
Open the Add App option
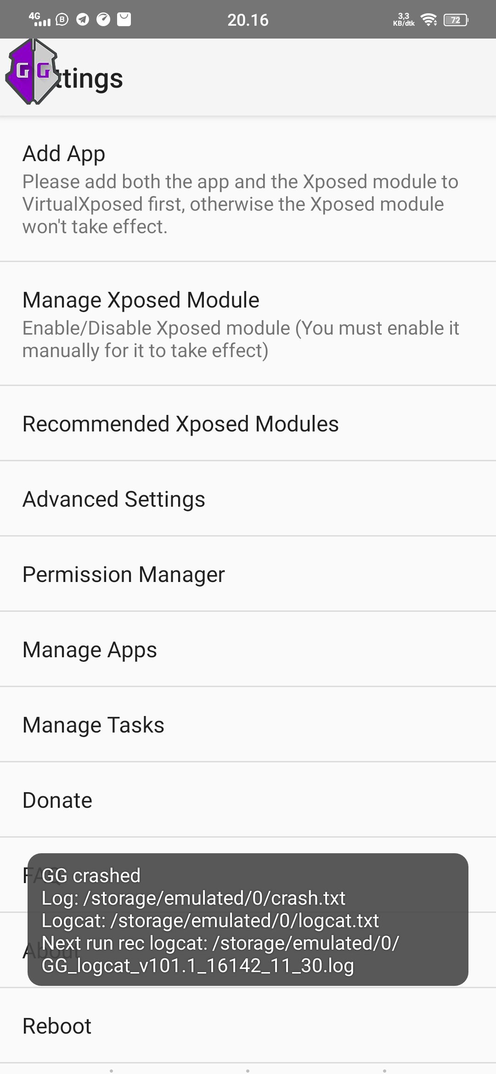pos(248,188)
